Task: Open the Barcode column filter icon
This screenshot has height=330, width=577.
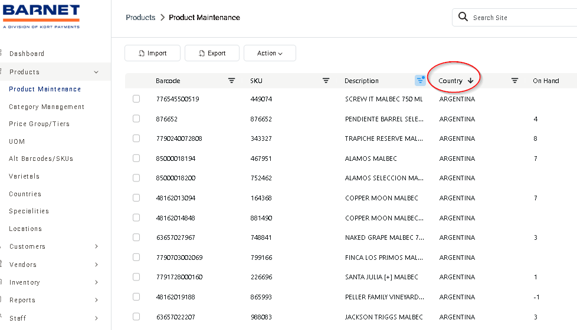Action: [231, 81]
